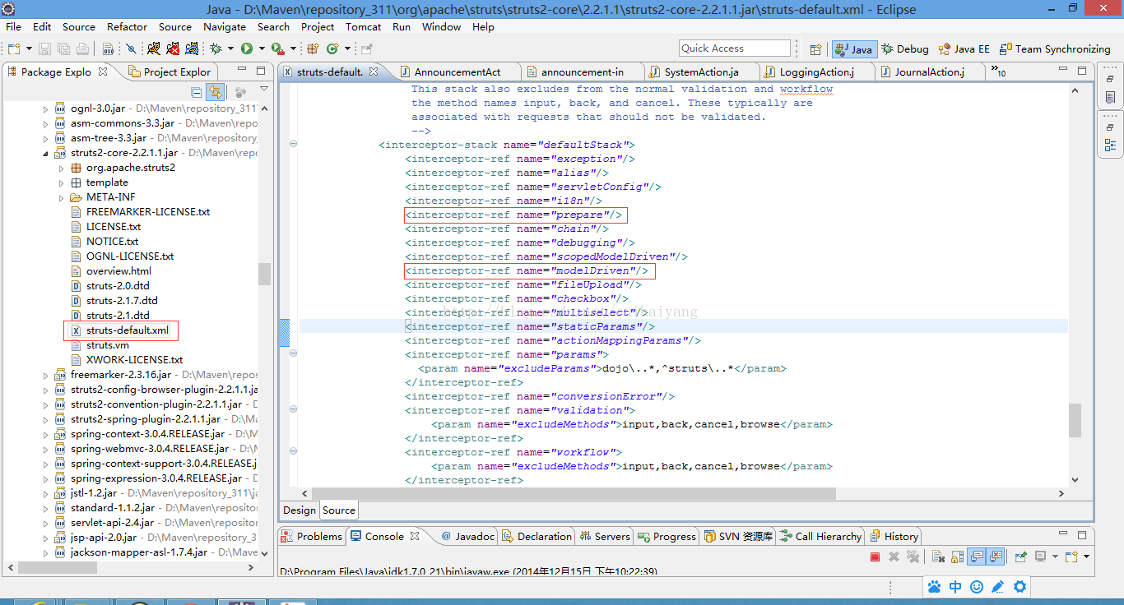Toggle Show Console When Standard Error Changes
Image resolution: width=1124 pixels, height=605 pixels.
[996, 557]
